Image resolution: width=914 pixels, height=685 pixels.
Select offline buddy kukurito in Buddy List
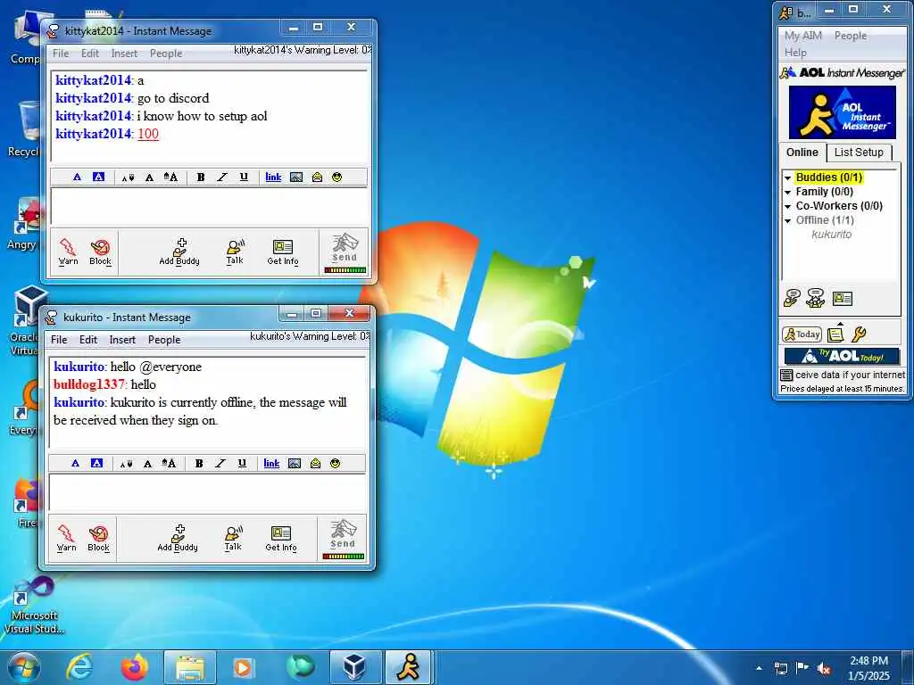coord(832,235)
